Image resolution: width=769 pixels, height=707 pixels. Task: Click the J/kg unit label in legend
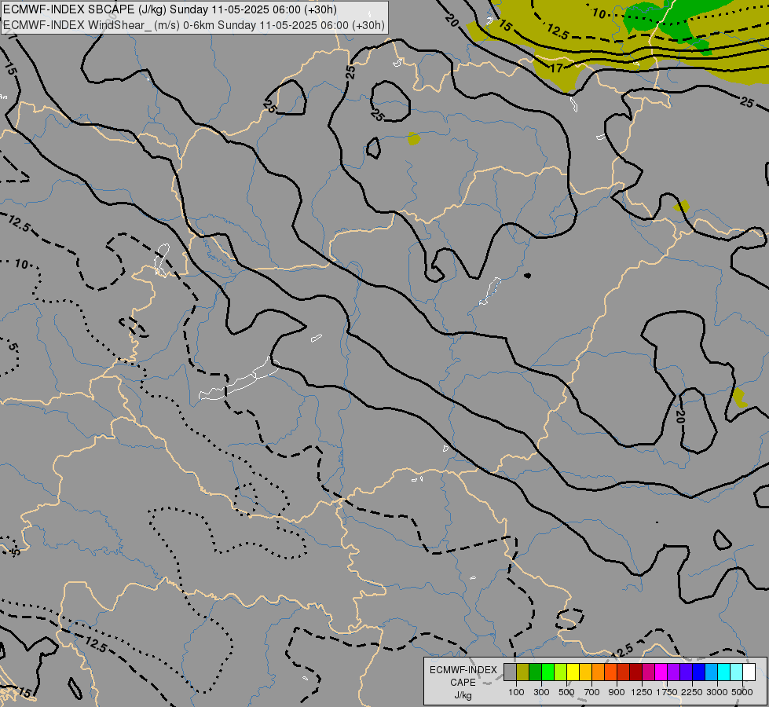coord(463,696)
